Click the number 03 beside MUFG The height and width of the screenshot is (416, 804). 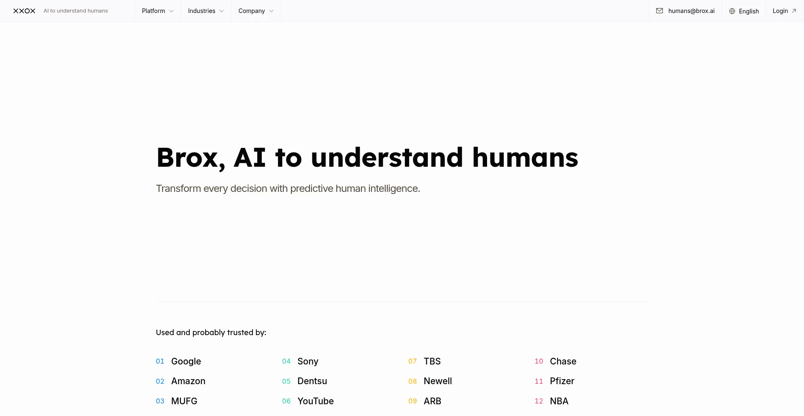coord(160,401)
